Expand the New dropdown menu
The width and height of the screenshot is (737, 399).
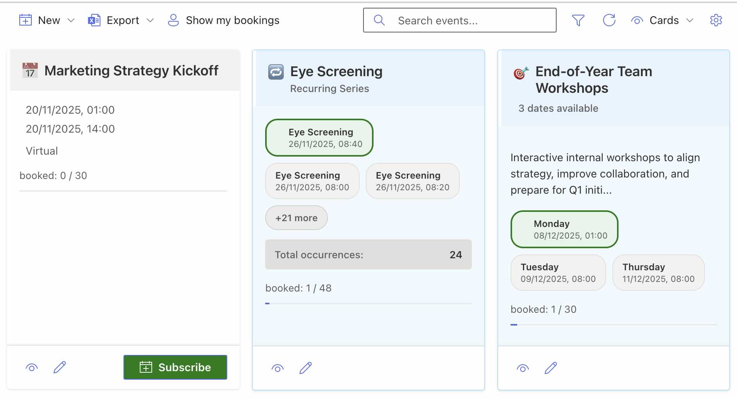tap(46, 20)
